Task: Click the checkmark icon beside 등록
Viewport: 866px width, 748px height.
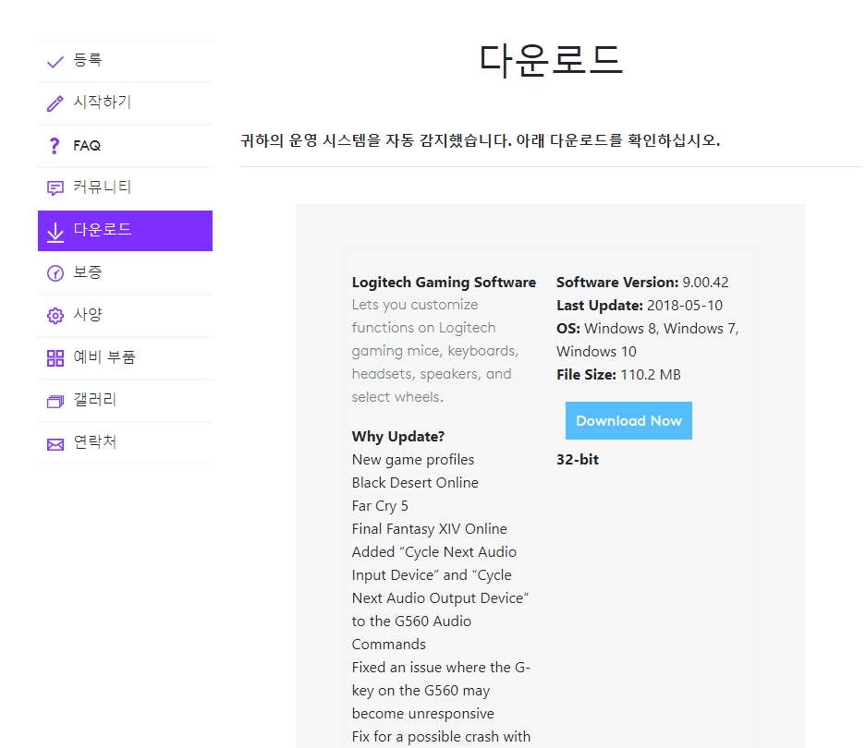Action: click(x=55, y=62)
